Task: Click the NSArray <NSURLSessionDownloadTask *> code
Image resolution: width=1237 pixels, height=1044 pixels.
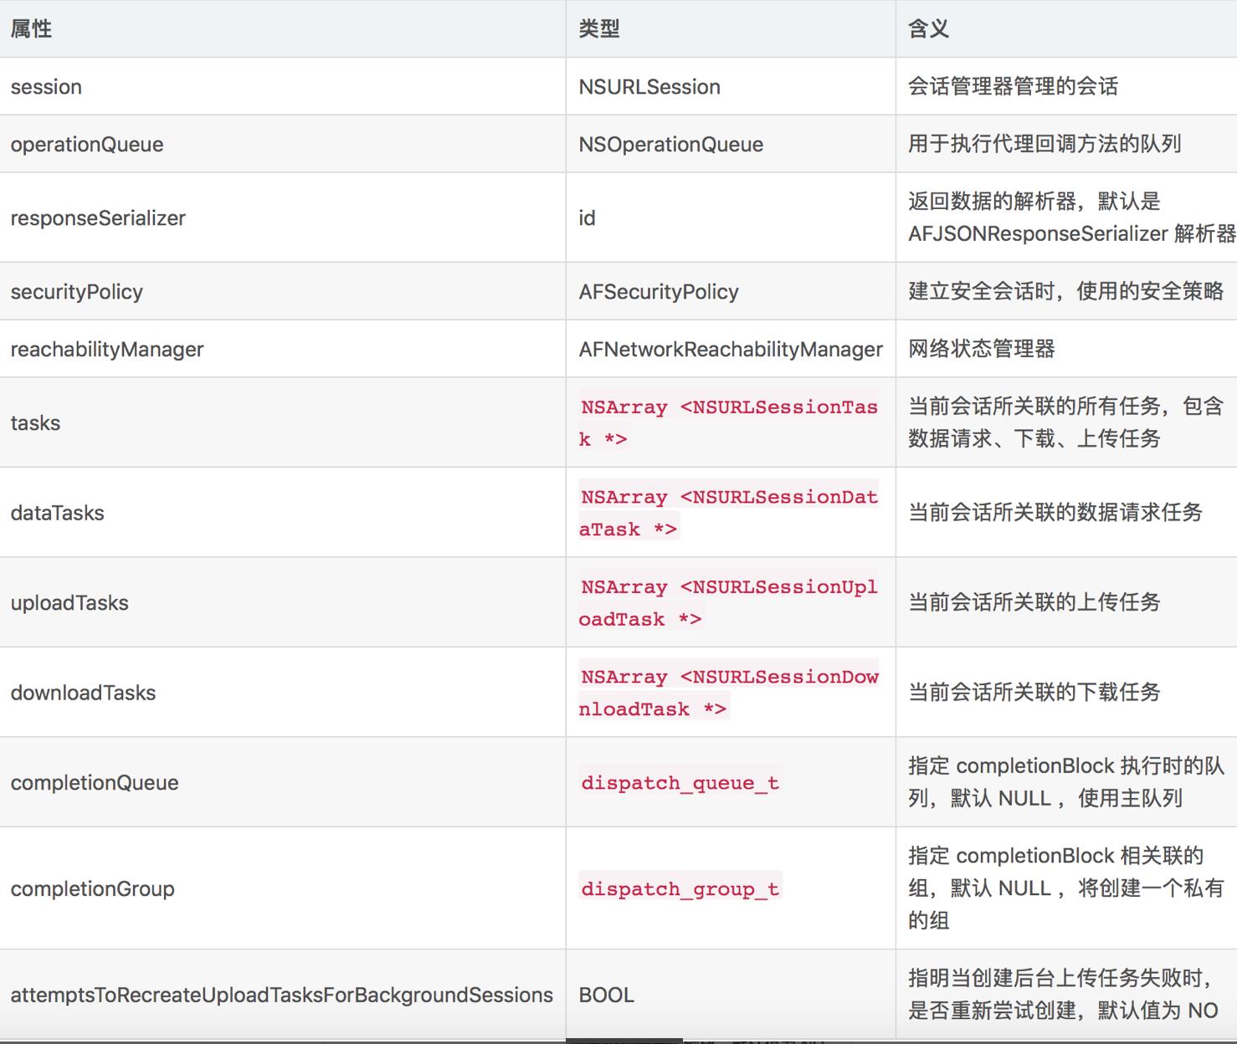Action: (x=729, y=693)
